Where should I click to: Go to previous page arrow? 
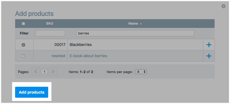(x=36, y=71)
